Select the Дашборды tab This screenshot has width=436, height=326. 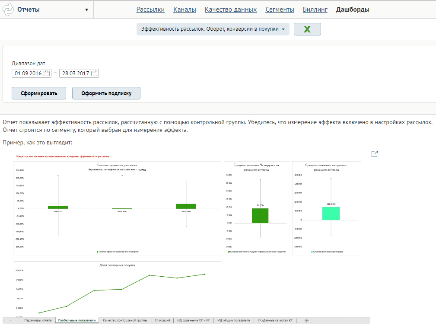tap(353, 10)
